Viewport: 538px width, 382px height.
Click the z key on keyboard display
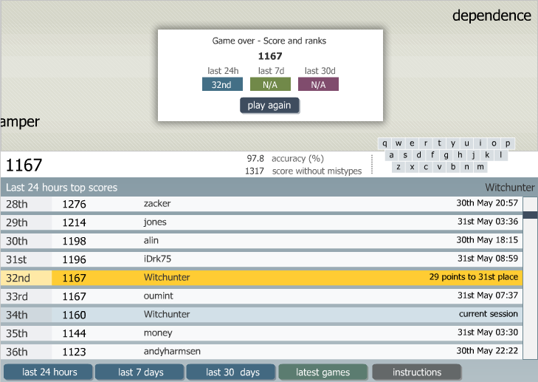[399, 167]
